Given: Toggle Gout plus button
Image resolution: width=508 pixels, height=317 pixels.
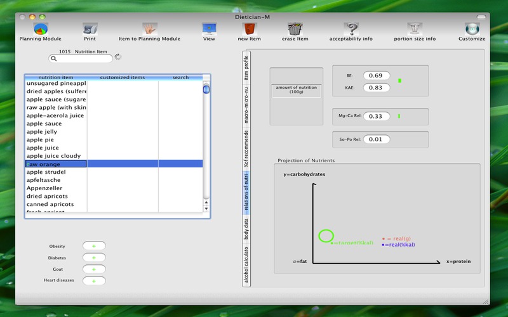Looking at the screenshot, I should point(94,269).
